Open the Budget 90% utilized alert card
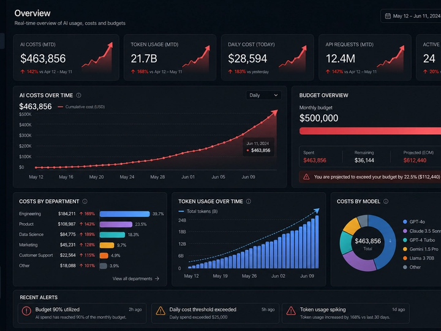This screenshot has width=441, height=331. (x=82, y=313)
